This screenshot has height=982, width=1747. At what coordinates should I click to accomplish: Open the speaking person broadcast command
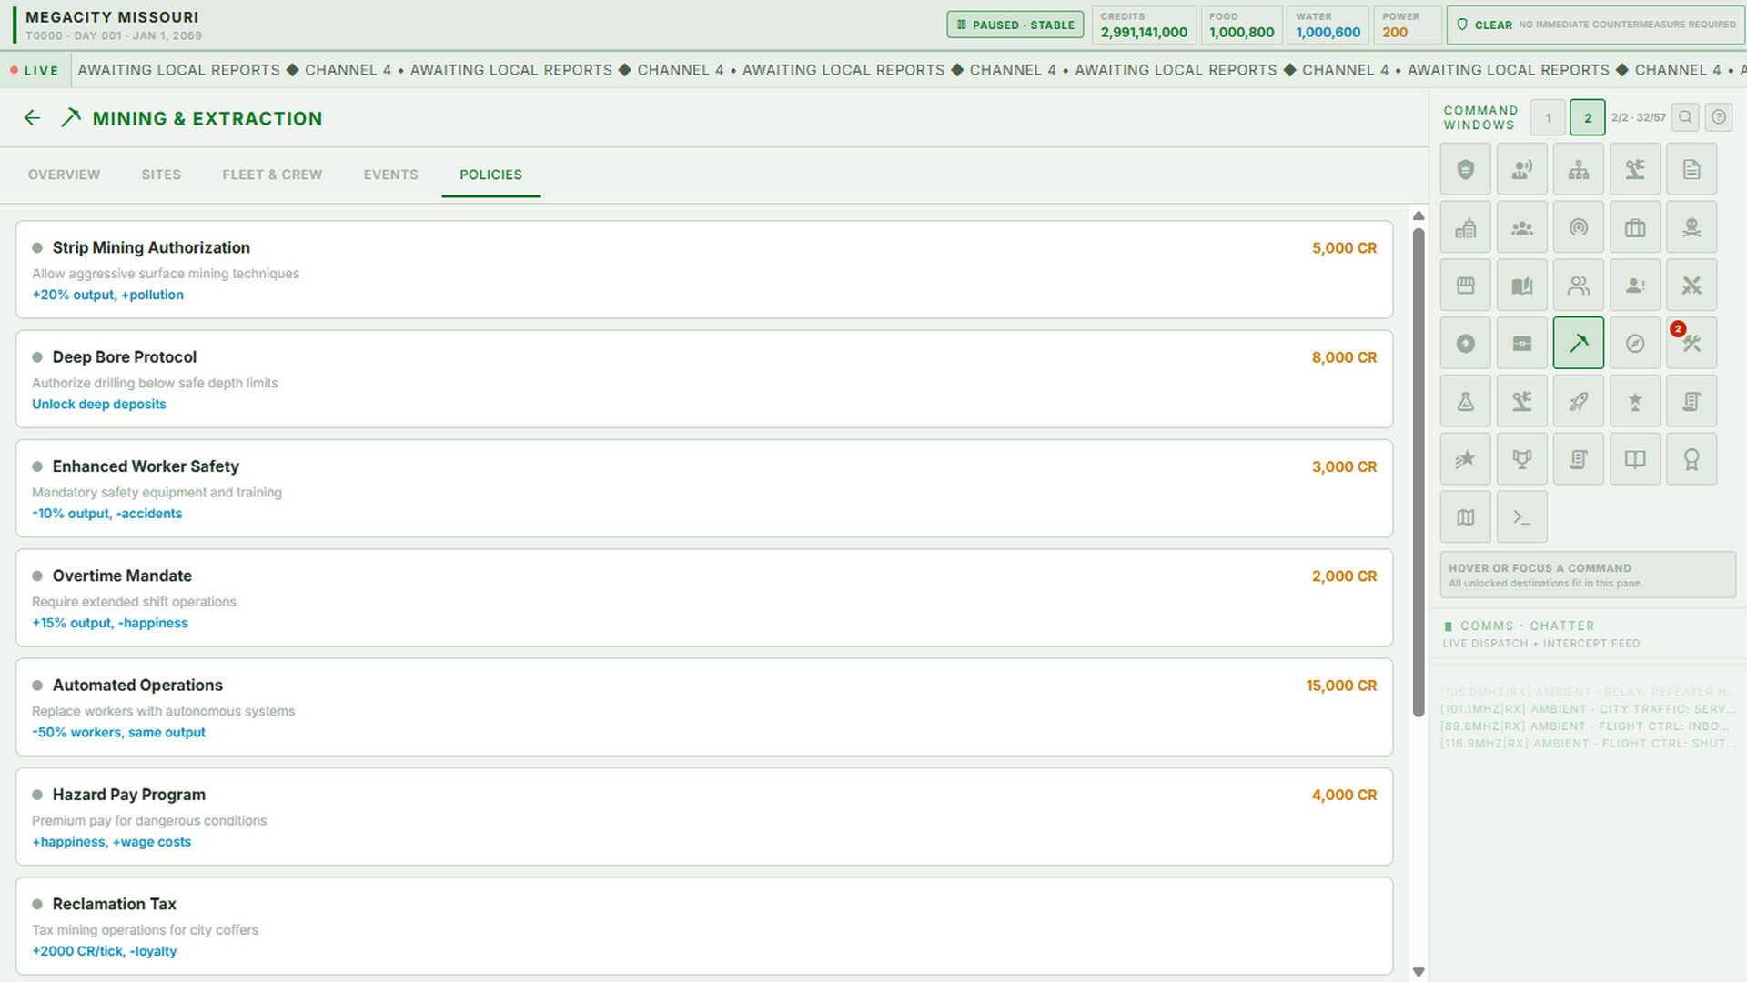coord(1521,169)
